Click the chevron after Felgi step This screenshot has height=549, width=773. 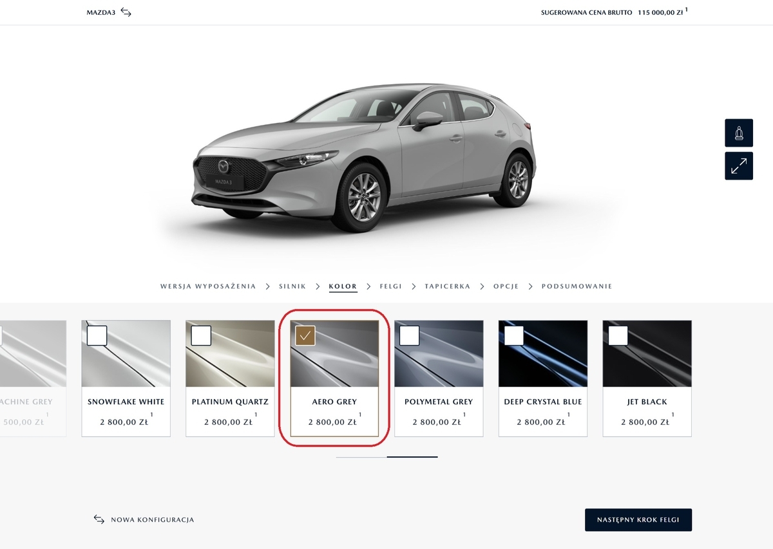coord(413,286)
